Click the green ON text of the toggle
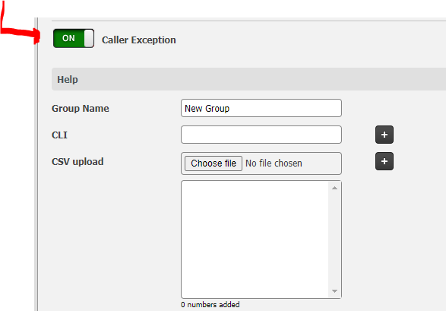446x311 pixels. (x=68, y=38)
